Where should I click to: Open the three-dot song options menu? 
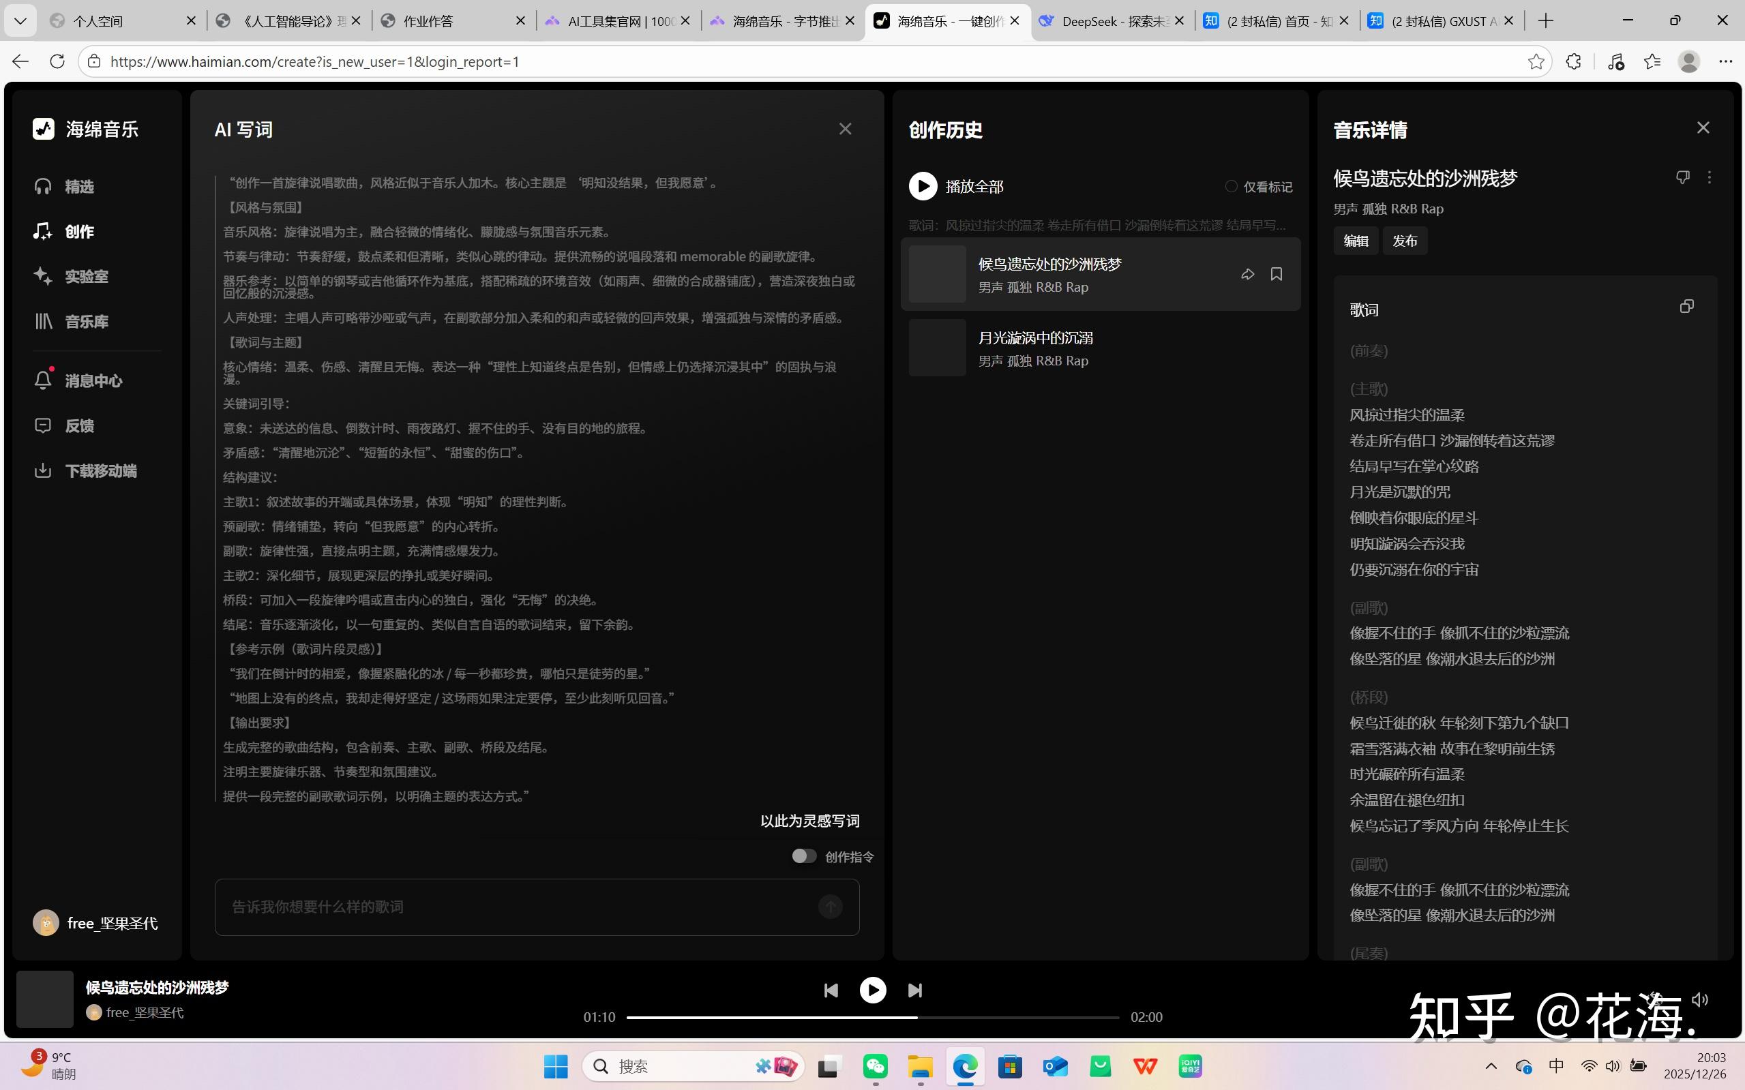1709,177
